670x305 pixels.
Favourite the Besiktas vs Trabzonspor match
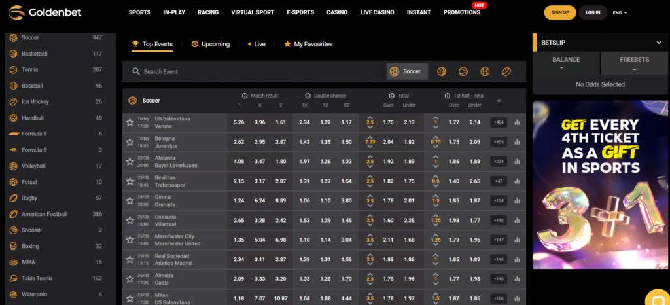pyautogui.click(x=130, y=181)
